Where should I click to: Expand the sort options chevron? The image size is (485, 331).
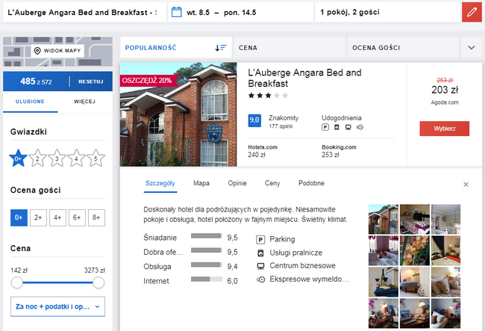[472, 48]
